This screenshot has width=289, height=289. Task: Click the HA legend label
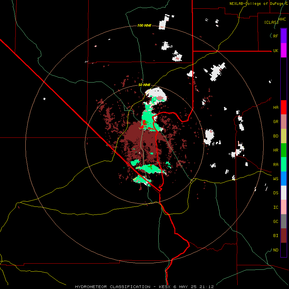click(x=276, y=108)
